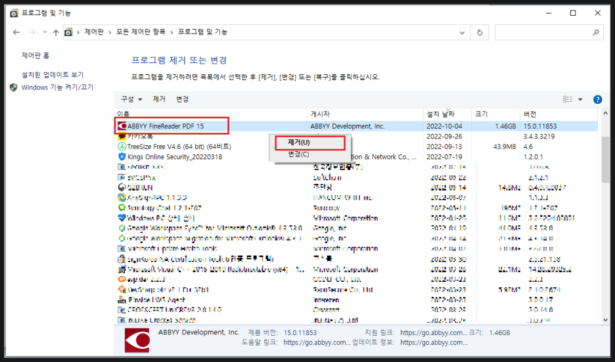This screenshot has width=615, height=362.
Task: Click the 43.9MB size cell
Action: click(x=505, y=147)
